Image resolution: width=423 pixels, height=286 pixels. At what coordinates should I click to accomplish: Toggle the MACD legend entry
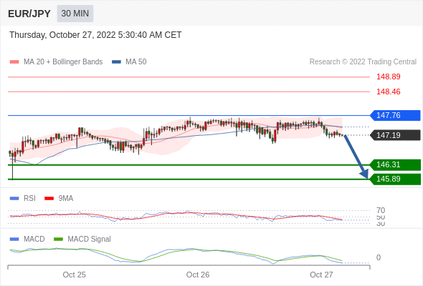pos(27,239)
